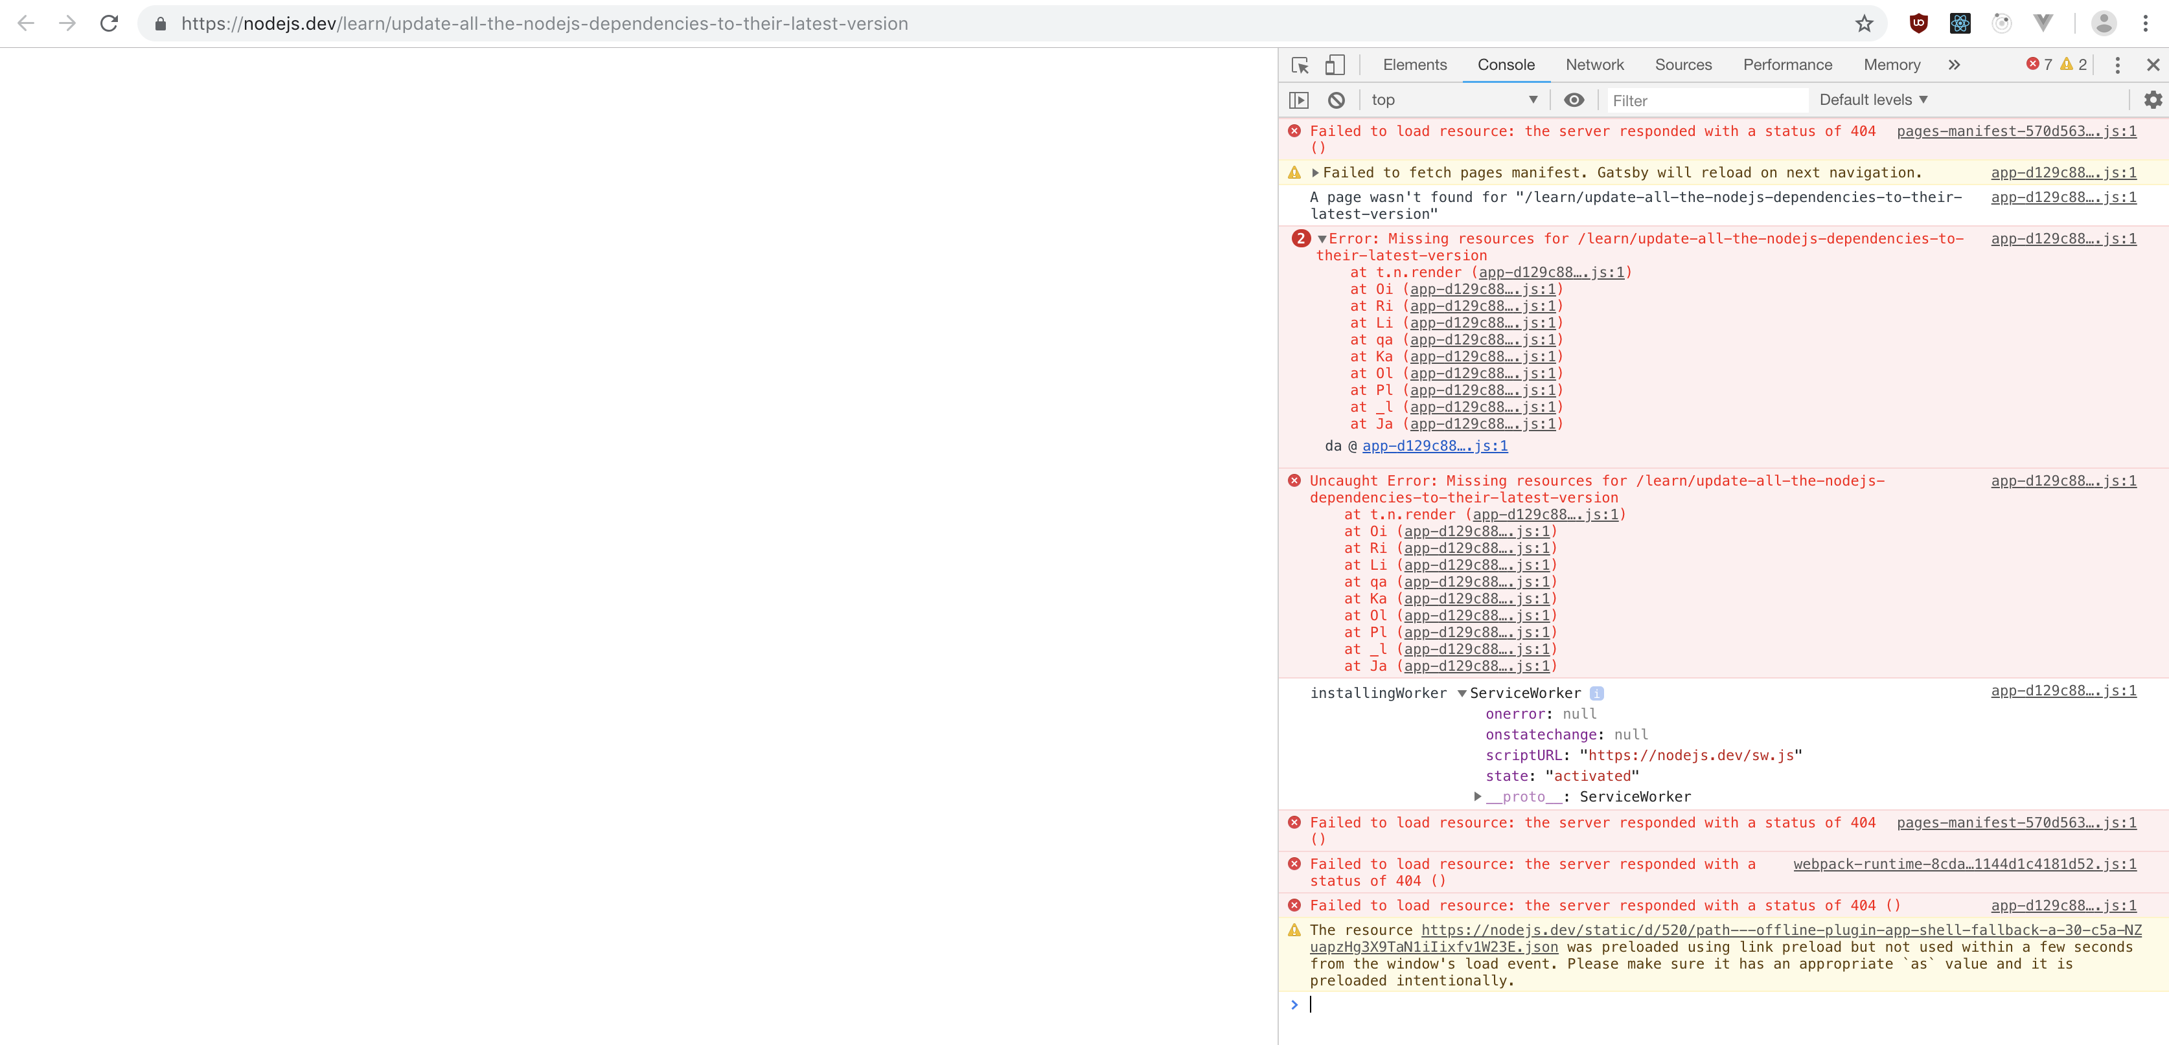Image resolution: width=2169 pixels, height=1045 pixels.
Task: Switch to the Elements tab
Action: [1414, 65]
